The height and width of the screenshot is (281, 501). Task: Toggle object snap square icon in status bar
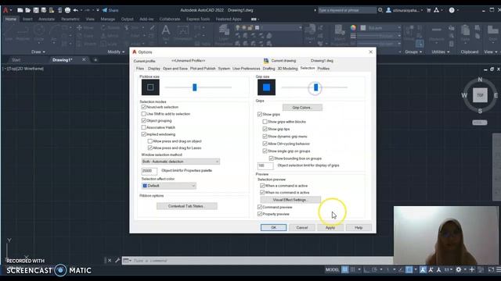(x=409, y=269)
